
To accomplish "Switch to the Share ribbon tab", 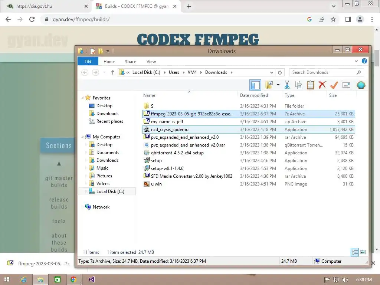I will pyautogui.click(x=130, y=62).
